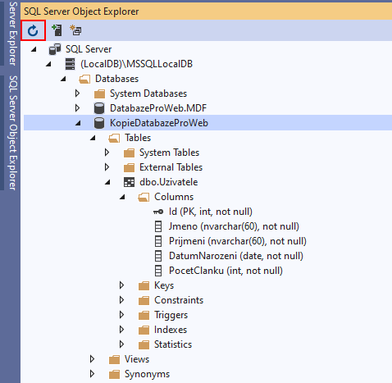Click the SQL Server root node icon
Viewport: 392px width, 383px height.
coord(55,49)
